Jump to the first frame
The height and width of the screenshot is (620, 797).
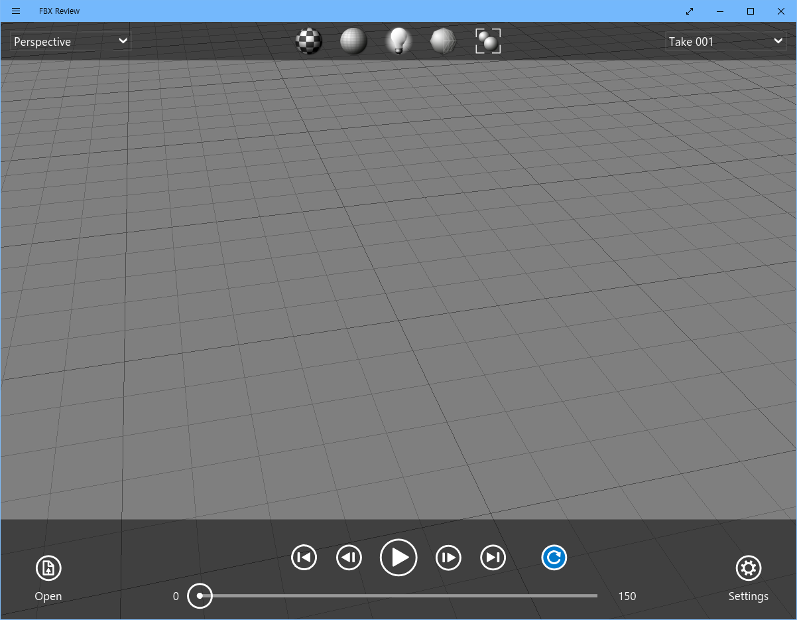pyautogui.click(x=304, y=558)
